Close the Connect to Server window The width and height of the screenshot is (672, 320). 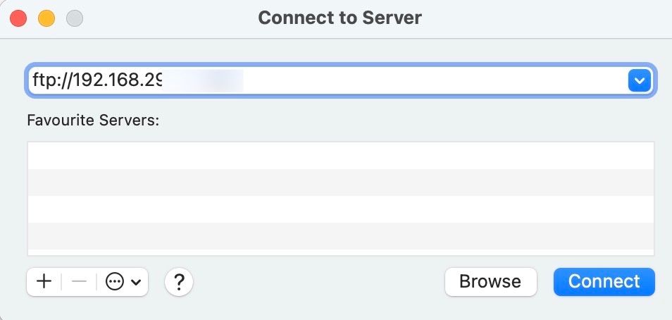click(x=19, y=18)
